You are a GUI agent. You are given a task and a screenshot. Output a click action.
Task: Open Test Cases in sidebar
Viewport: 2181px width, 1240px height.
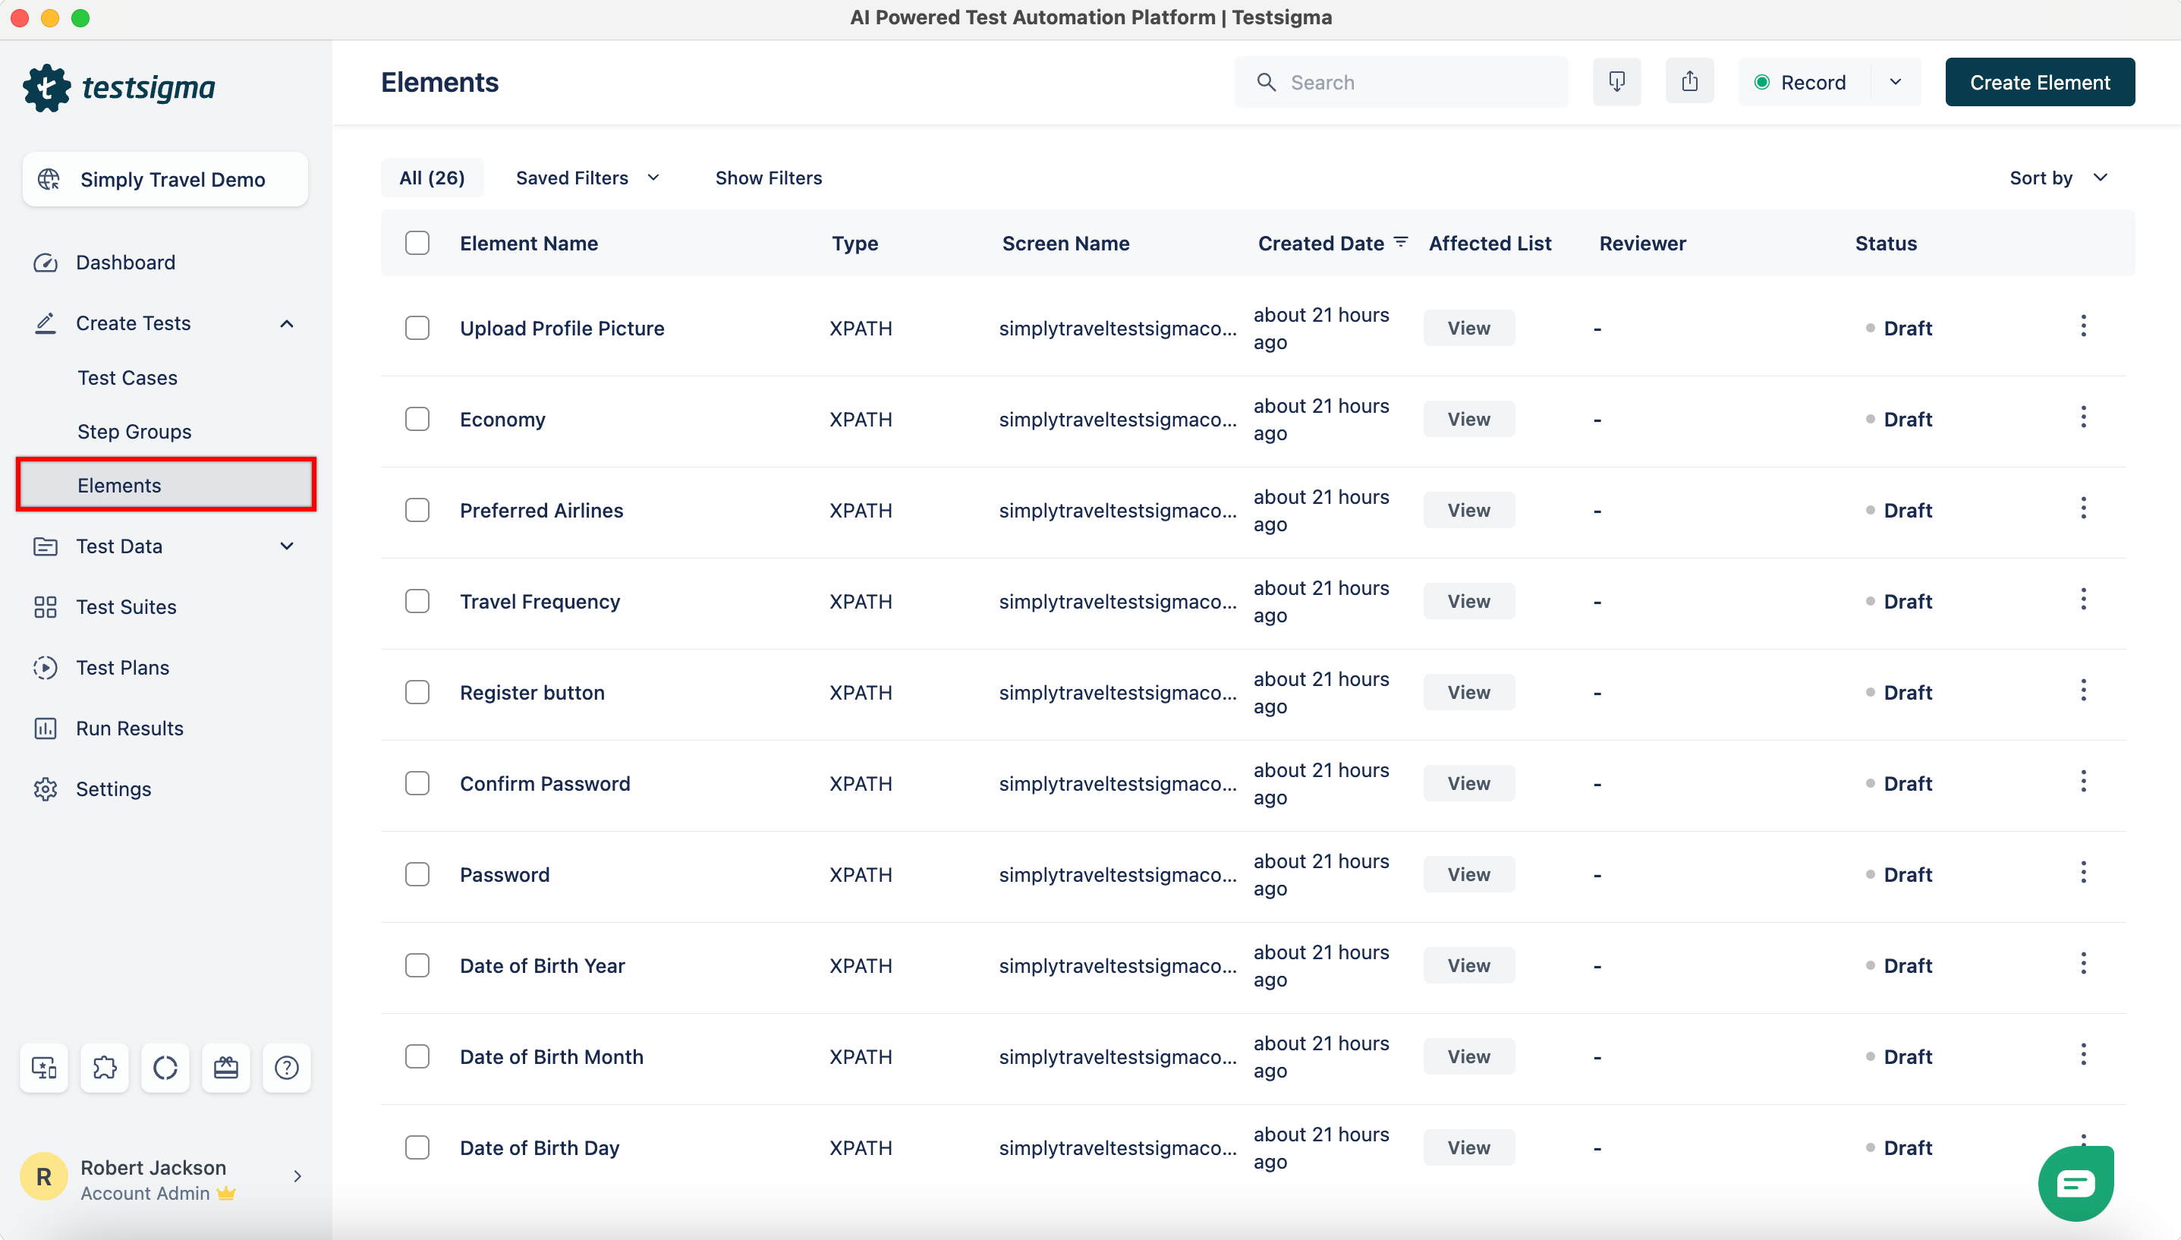point(127,377)
